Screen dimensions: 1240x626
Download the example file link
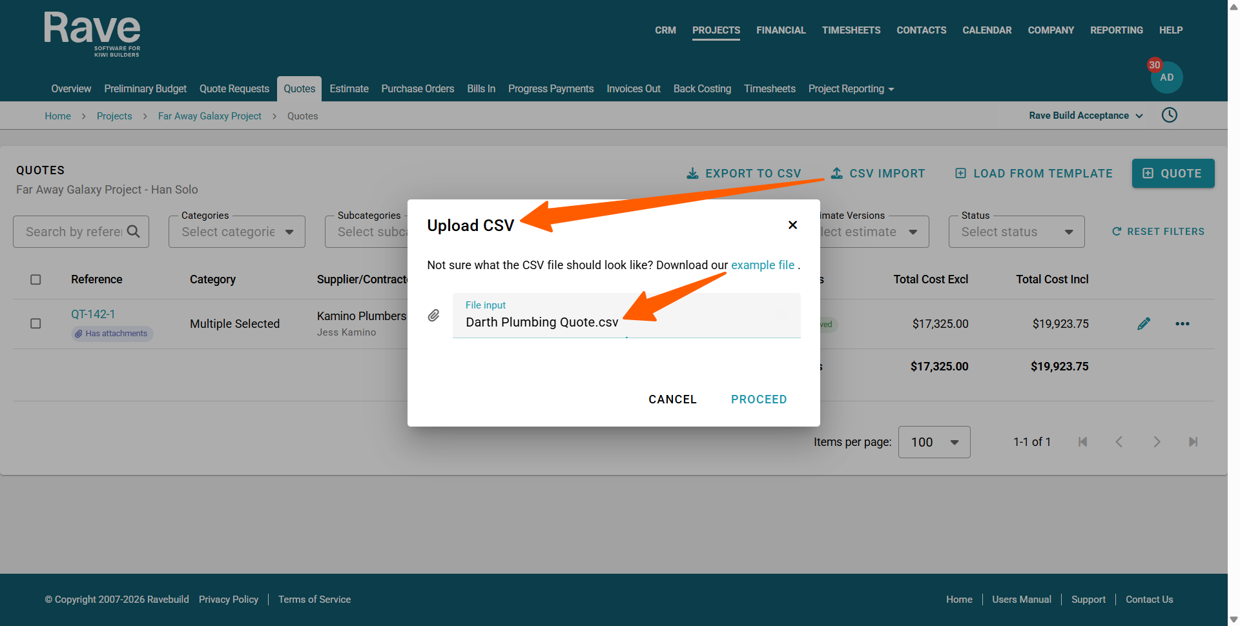tap(763, 265)
